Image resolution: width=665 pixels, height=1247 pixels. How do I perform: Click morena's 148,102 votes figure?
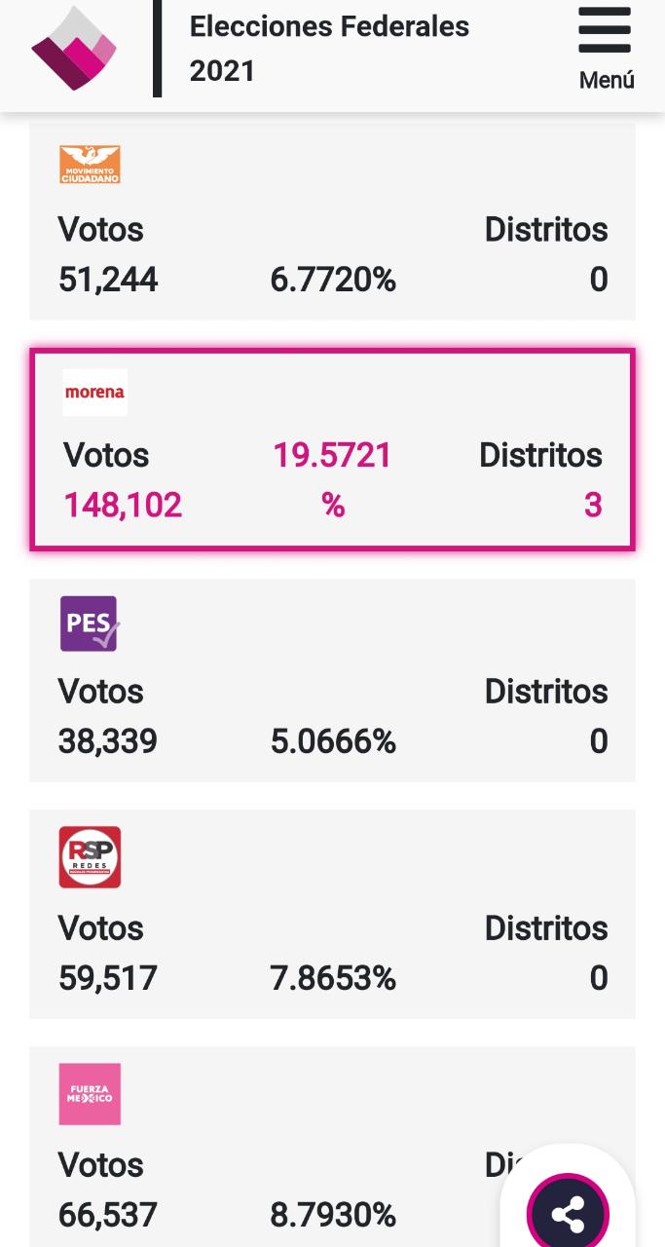coord(123,506)
